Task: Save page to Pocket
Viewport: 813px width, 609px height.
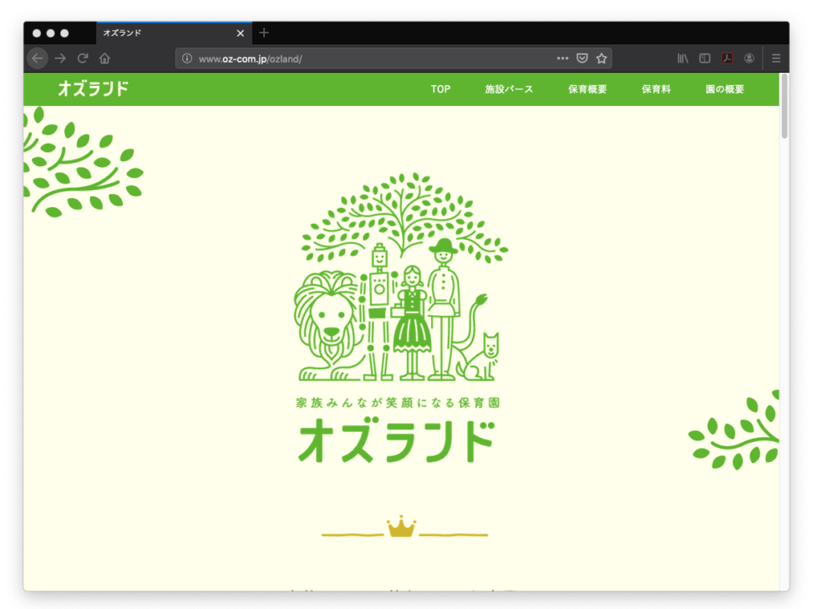Action: (582, 58)
